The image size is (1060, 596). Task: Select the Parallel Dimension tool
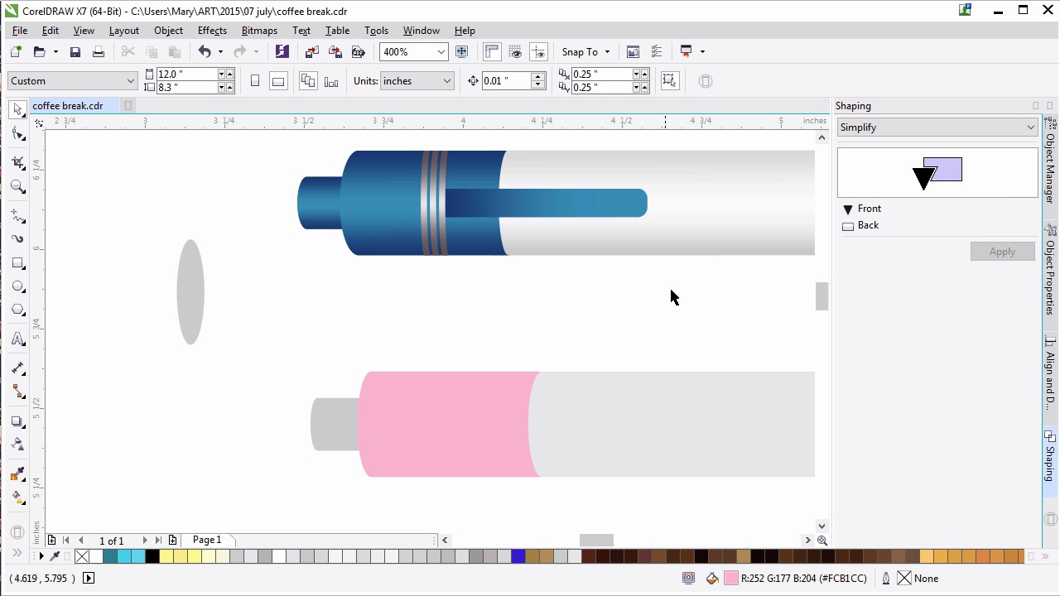(x=17, y=368)
